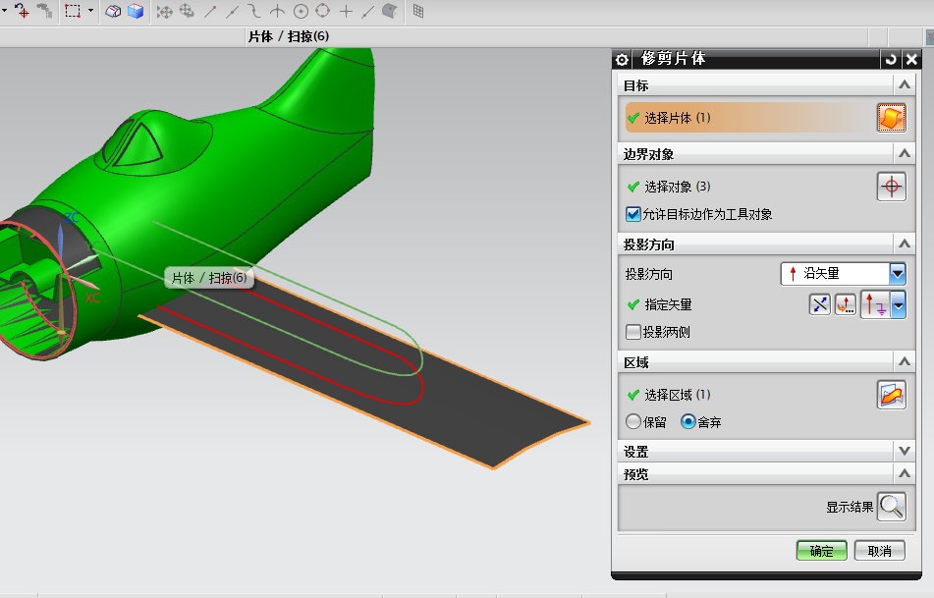
Task: Confirm the trim with the 确定 button
Action: 821,551
